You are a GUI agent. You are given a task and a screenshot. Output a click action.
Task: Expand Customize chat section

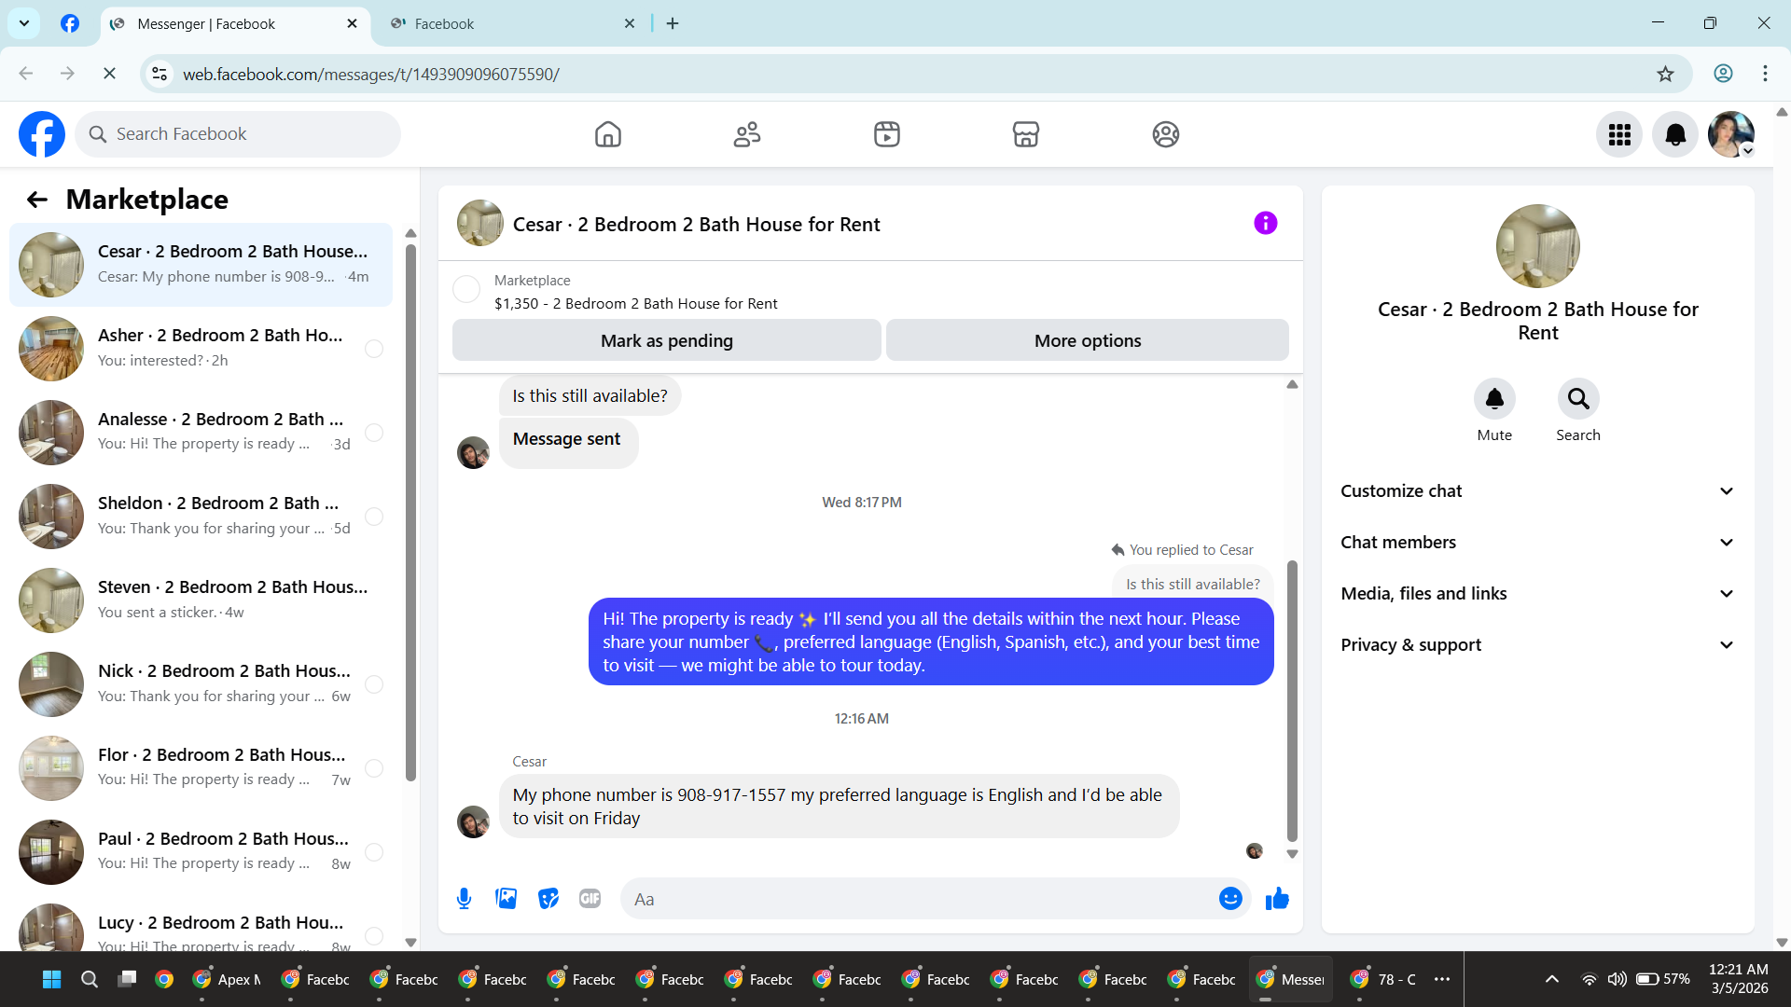1538,491
